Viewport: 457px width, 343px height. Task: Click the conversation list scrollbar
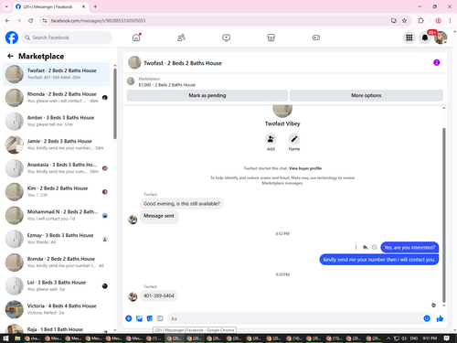pyautogui.click(x=115, y=103)
